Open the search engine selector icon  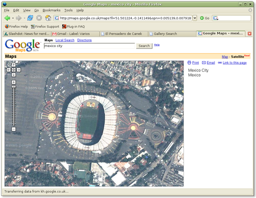point(216,18)
